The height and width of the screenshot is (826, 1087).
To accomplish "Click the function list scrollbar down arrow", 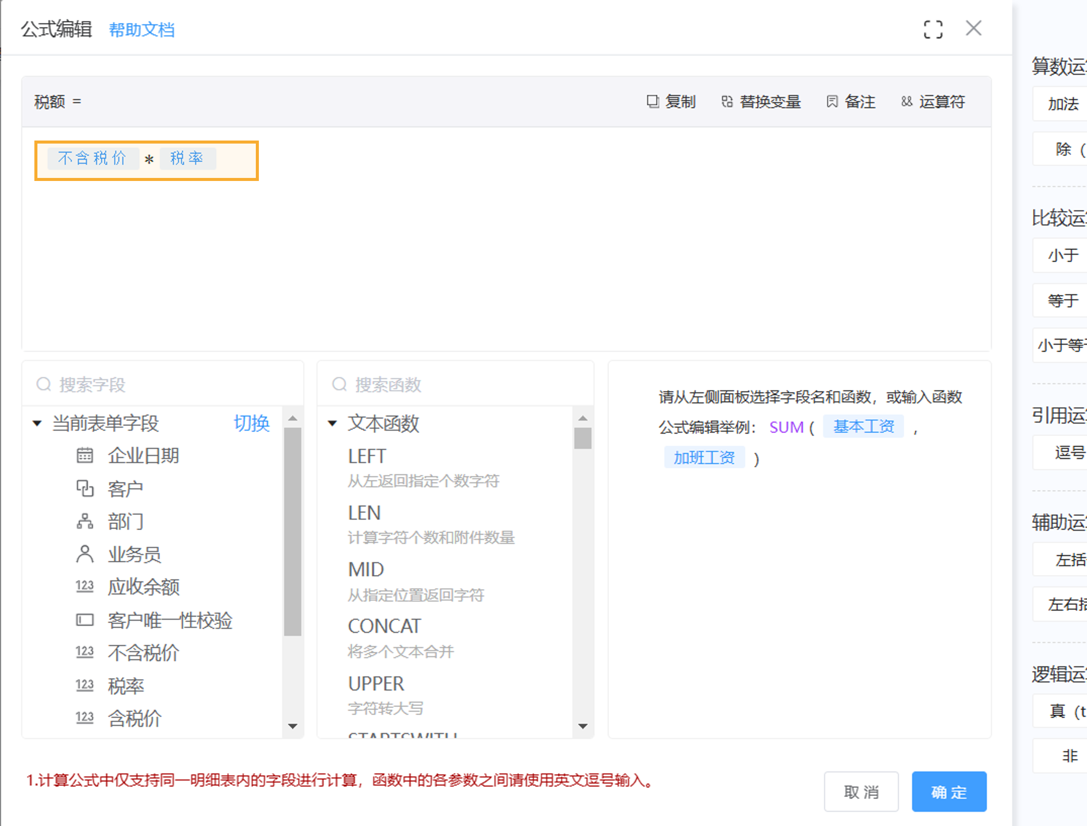I will point(583,726).
